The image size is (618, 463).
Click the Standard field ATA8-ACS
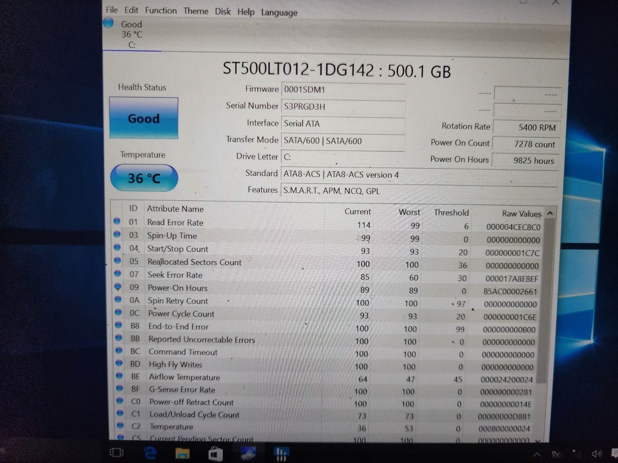pyautogui.click(x=419, y=175)
